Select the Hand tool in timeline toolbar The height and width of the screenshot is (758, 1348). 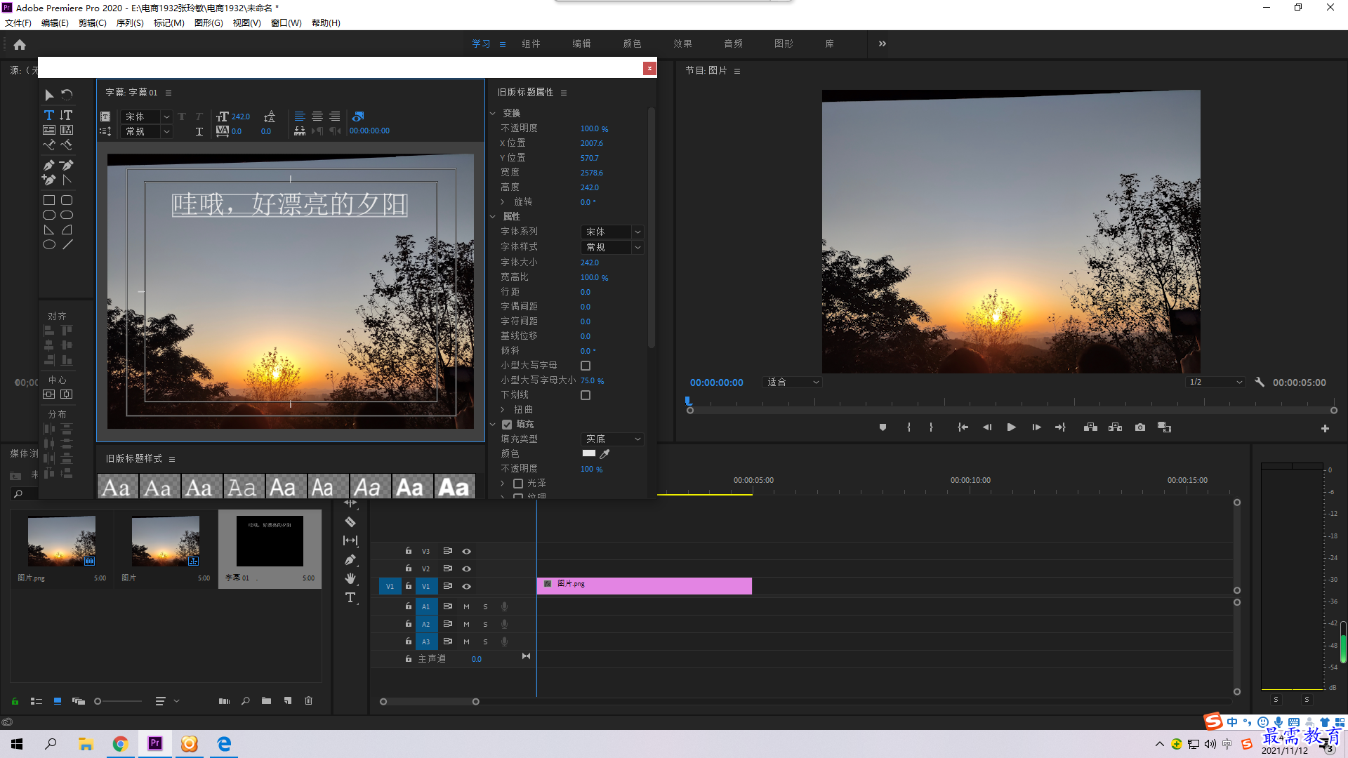pos(350,578)
